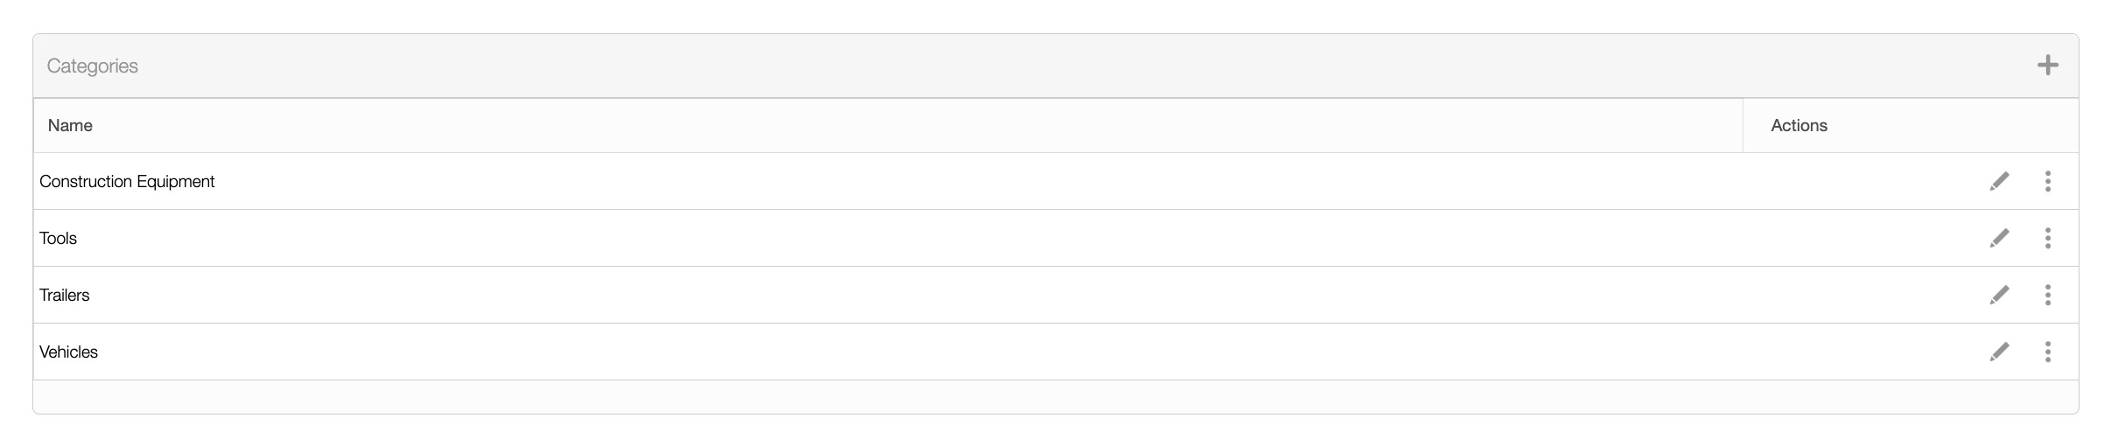Image resolution: width=2104 pixels, height=439 pixels.
Task: Click the Tools category name
Action: [x=59, y=238]
